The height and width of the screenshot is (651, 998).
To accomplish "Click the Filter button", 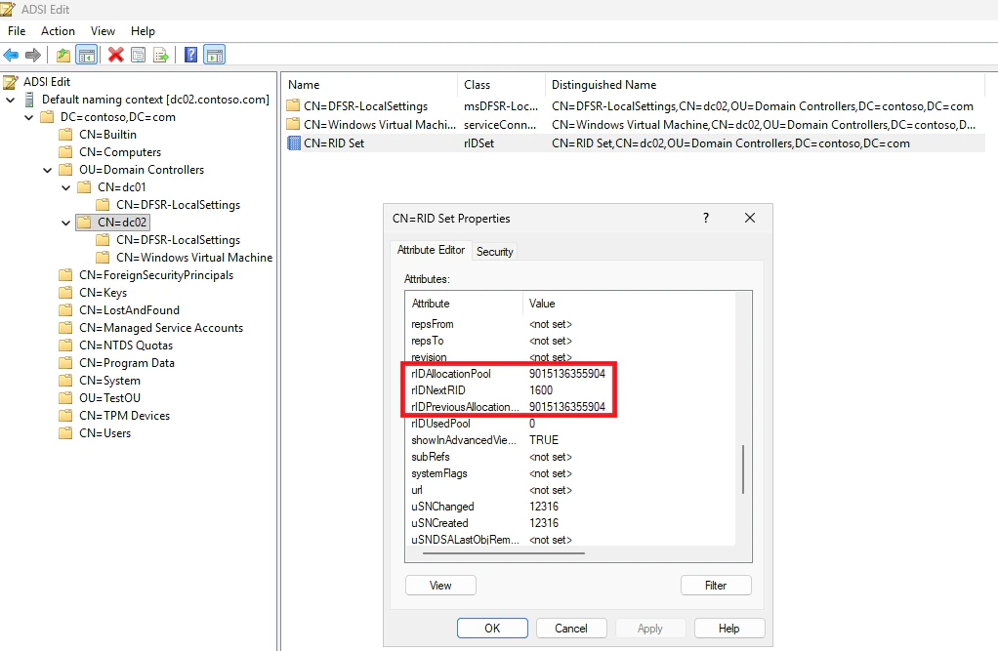I will pyautogui.click(x=716, y=586).
